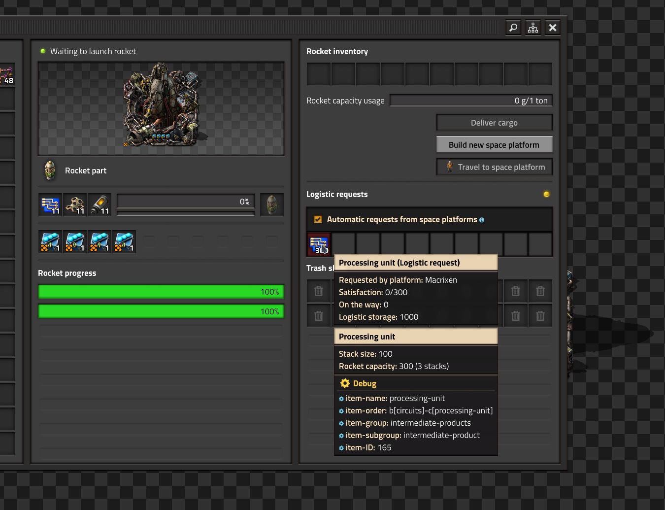Click Travel to space platform button
The height and width of the screenshot is (510, 665).
[494, 167]
